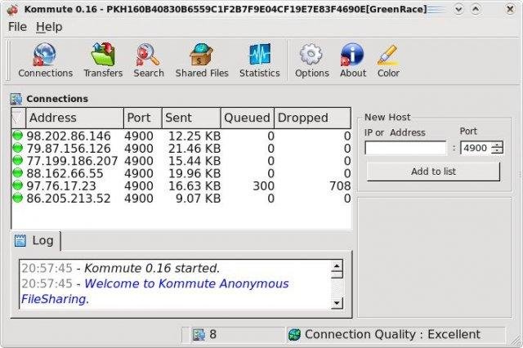523x348 pixels.
Task: Click the connection count icon in status bar
Action: click(x=199, y=334)
